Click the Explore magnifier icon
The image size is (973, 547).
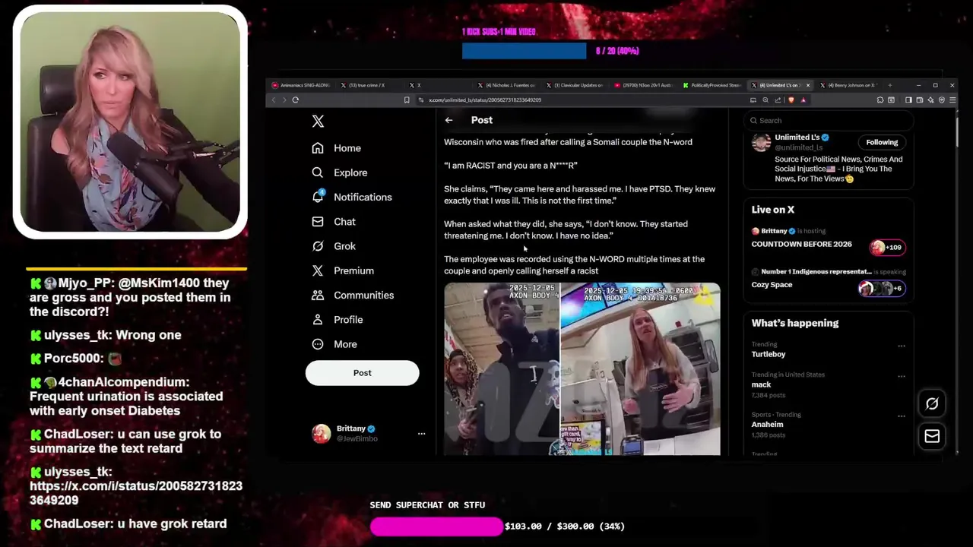[318, 172]
